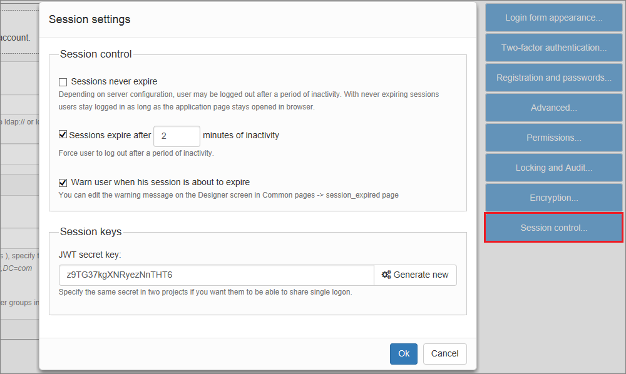Image resolution: width=626 pixels, height=374 pixels.
Task: Click Generate new to create a JWT secret
Action: tap(415, 275)
